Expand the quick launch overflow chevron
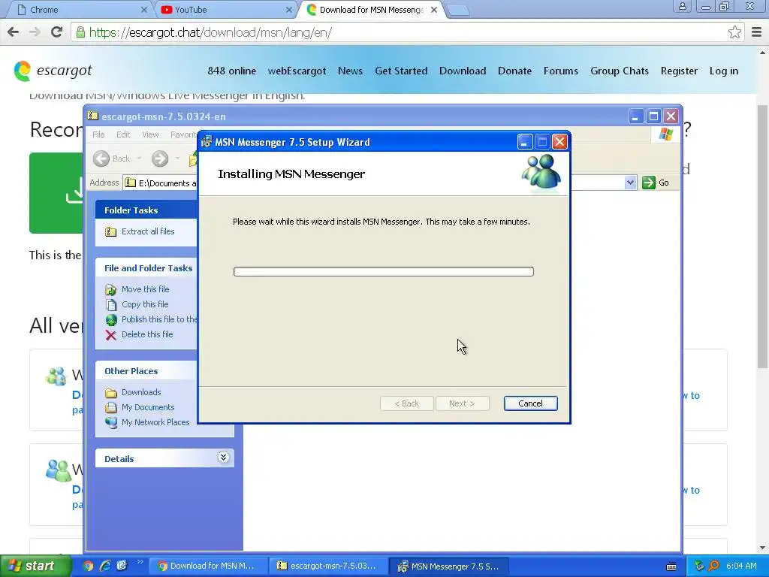 click(x=140, y=562)
